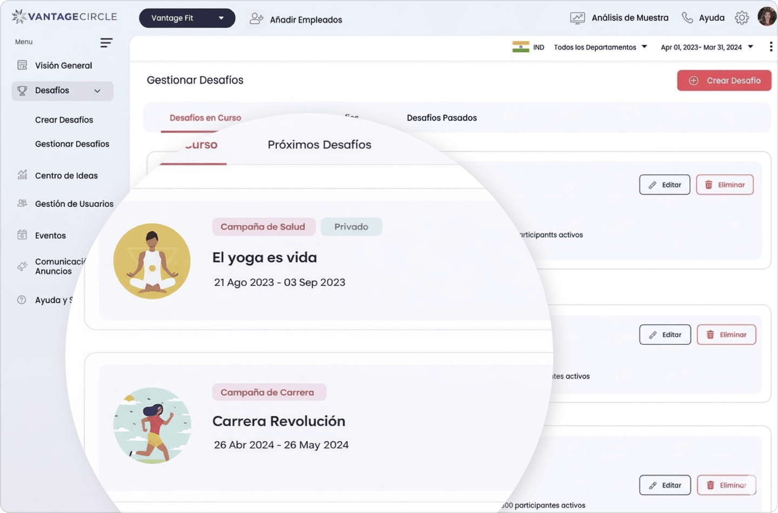Screen dimensions: 778x513
Task: Click the Añadir Empleados add-person icon
Action: pos(256,19)
